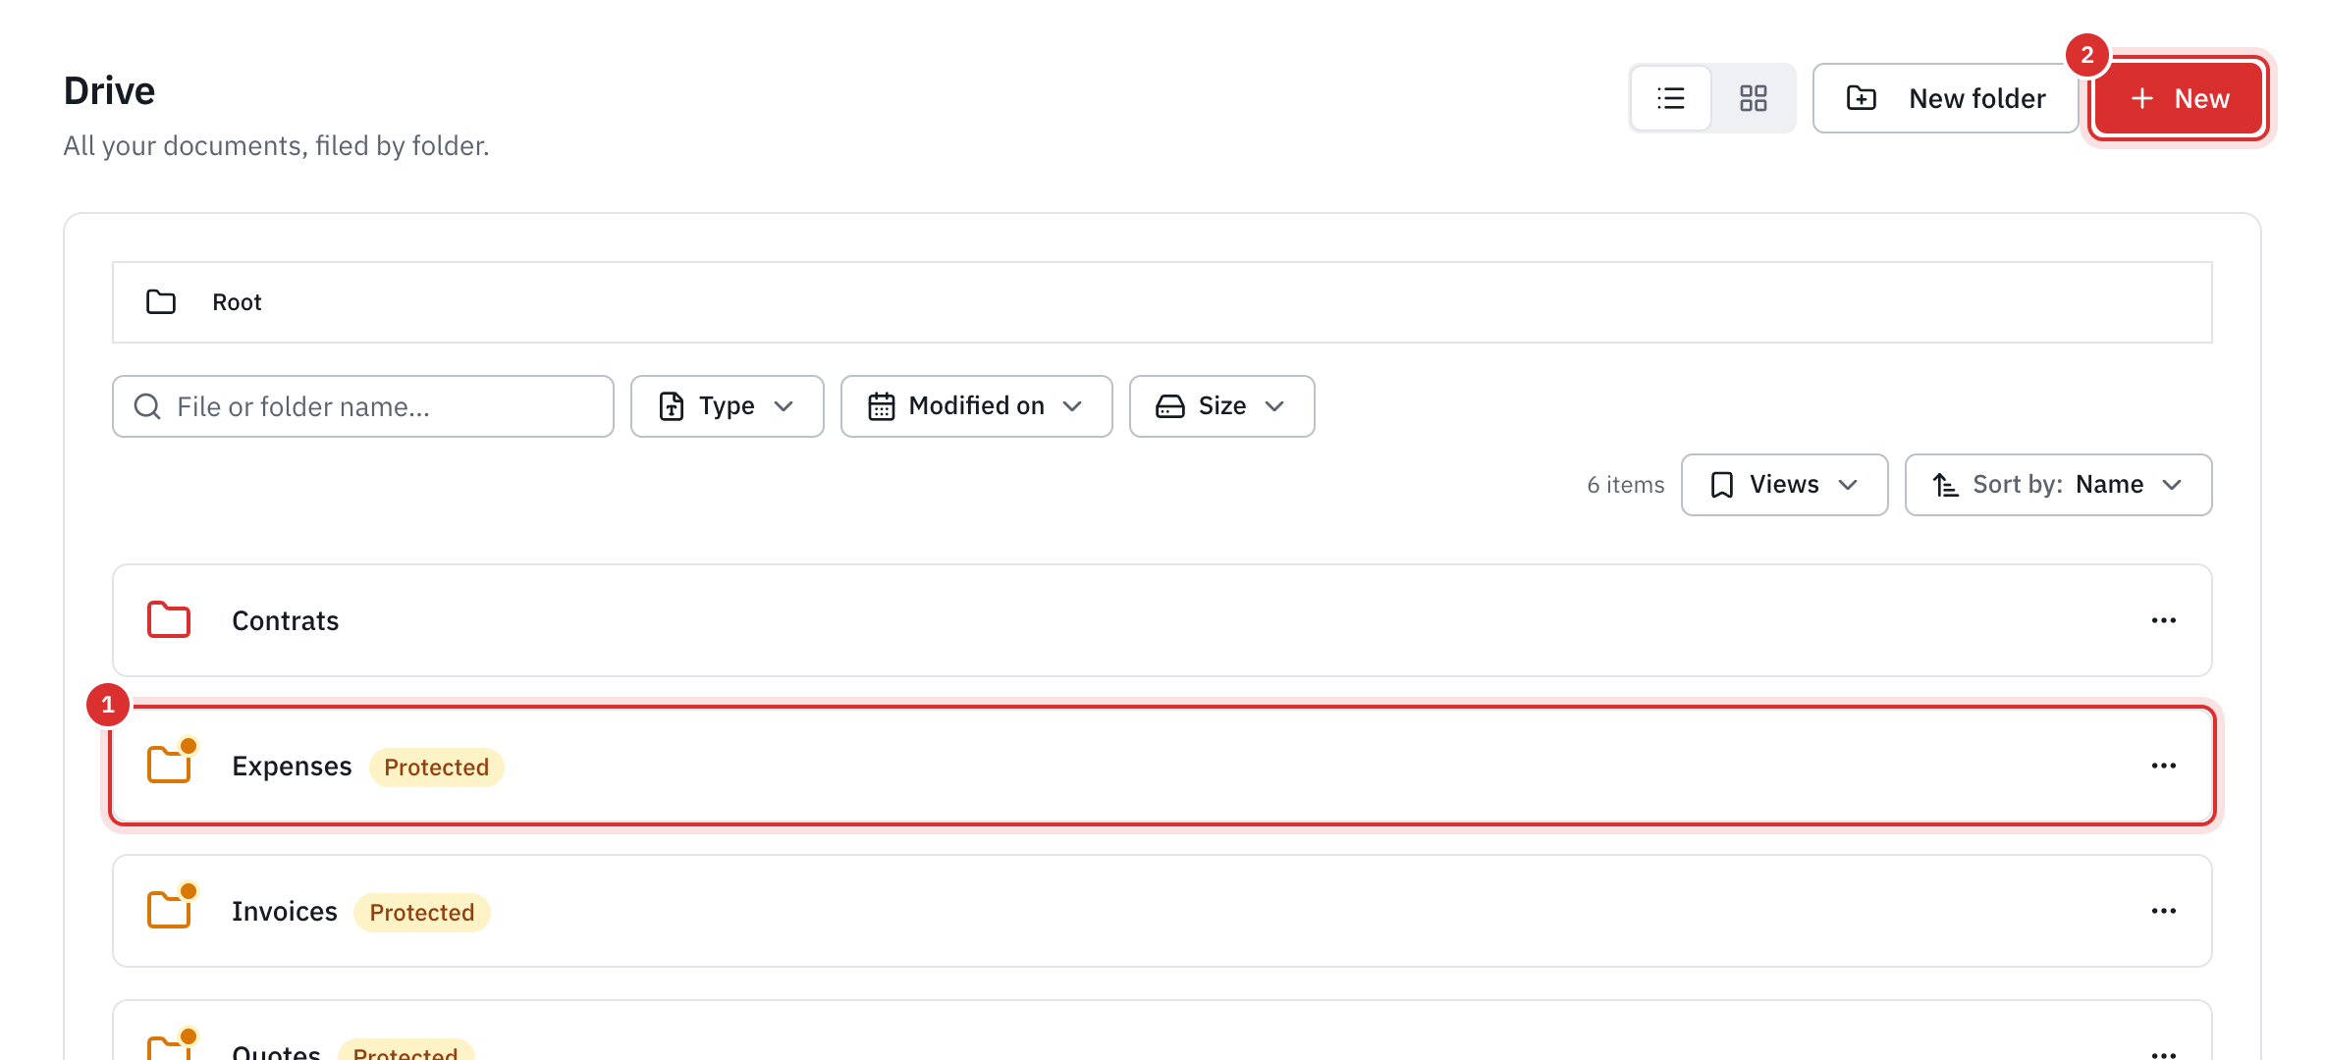Click the bookmark icon in Views button
The height and width of the screenshot is (1060, 2325).
(1722, 485)
